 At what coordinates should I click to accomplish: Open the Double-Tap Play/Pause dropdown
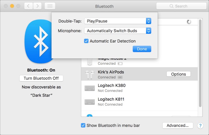coord(118,21)
